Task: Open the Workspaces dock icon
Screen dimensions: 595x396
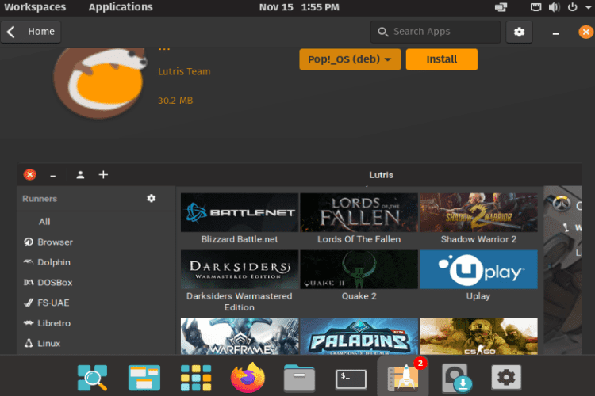Action: point(144,378)
